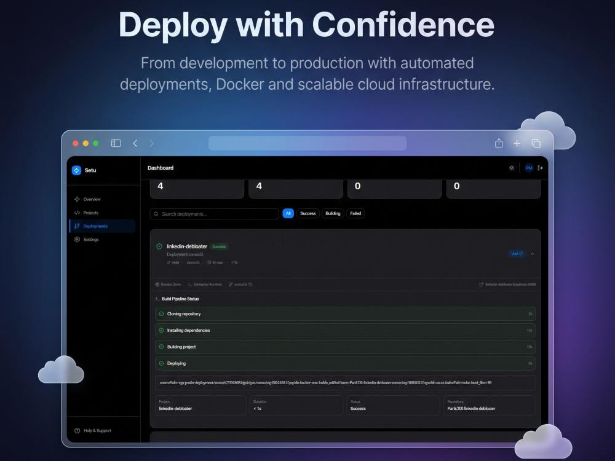Click the Cloning repository check icon

tap(161, 313)
